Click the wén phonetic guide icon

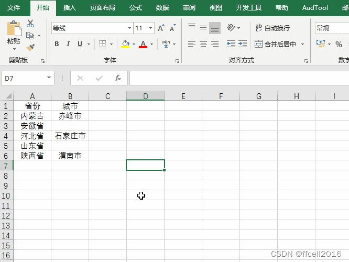click(166, 44)
